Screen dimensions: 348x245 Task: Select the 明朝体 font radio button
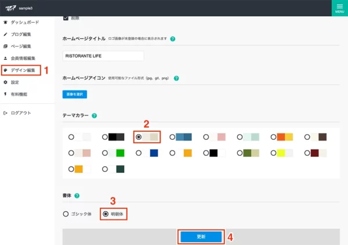point(106,214)
